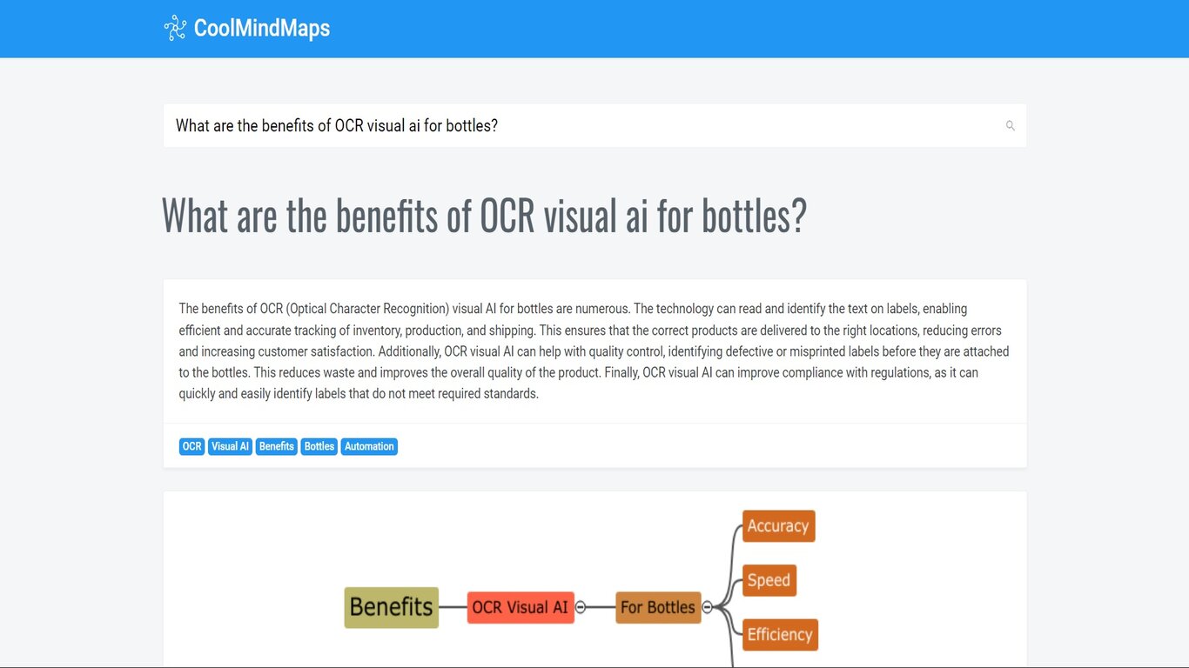The width and height of the screenshot is (1189, 668).
Task: Click the For Bottles node
Action: coord(658,607)
